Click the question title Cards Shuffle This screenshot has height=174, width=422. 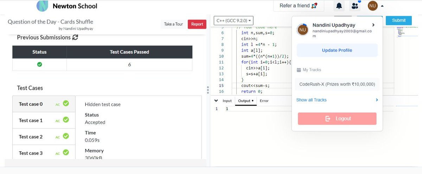(x=51, y=22)
